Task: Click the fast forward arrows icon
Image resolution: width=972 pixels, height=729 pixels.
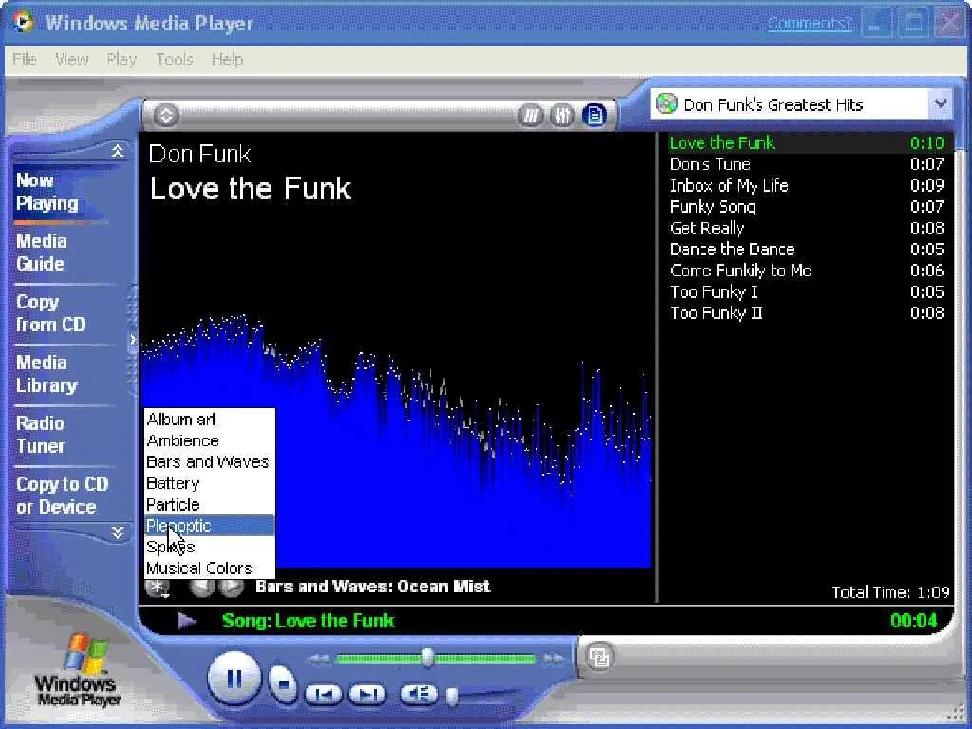Action: 552,660
